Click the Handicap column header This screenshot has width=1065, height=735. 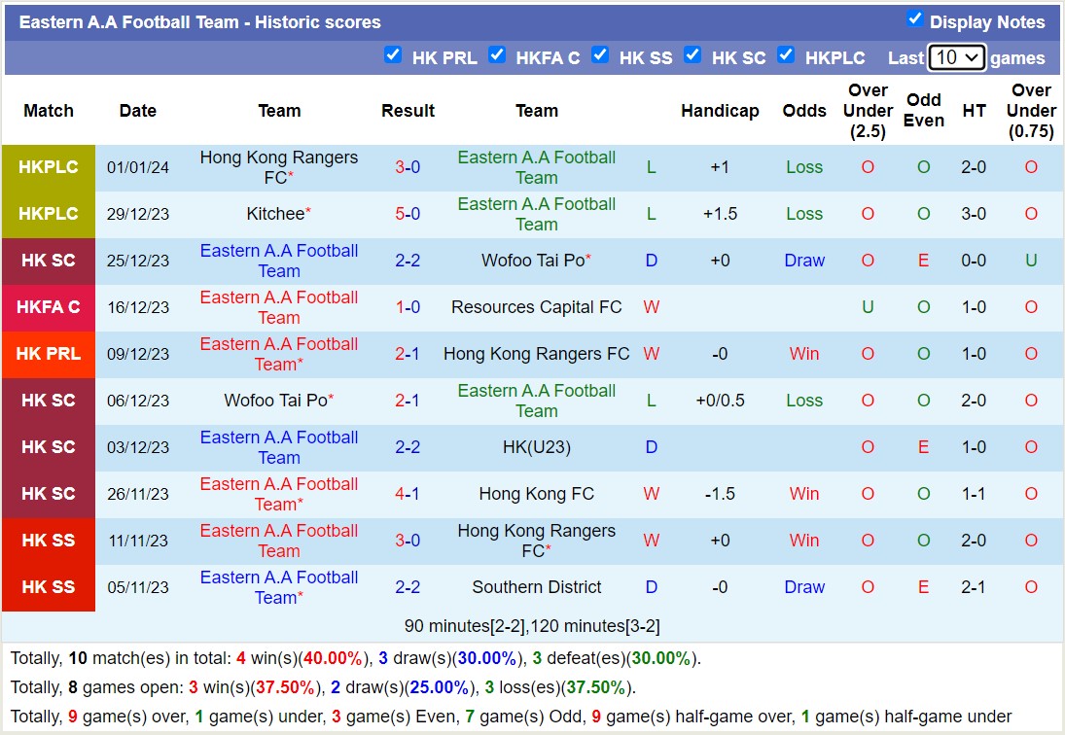(x=720, y=111)
